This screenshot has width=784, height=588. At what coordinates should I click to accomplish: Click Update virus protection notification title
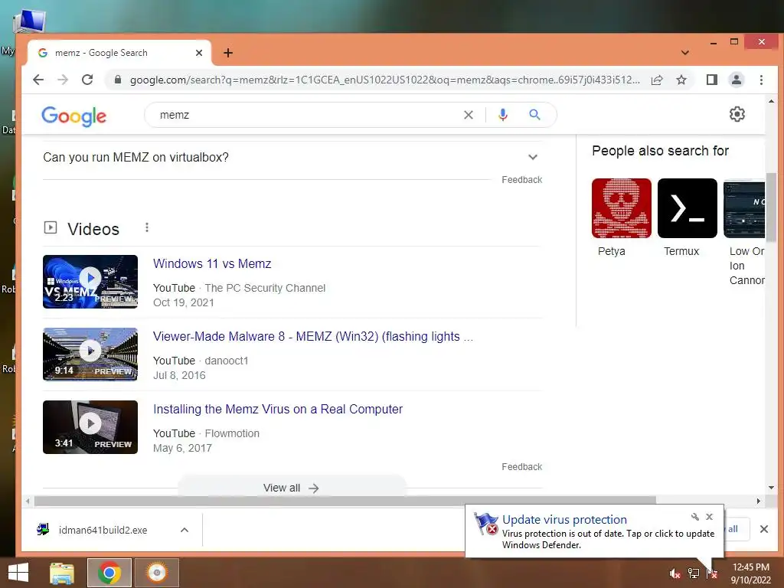point(564,520)
